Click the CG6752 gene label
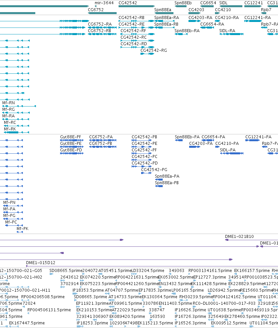 click(96, 10)
